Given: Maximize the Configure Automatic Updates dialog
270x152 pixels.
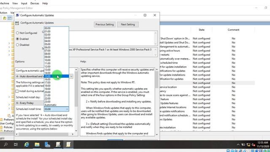Looking at the screenshot, I should coord(145,15).
